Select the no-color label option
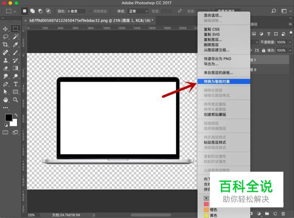This screenshot has width=294, height=218. (x=206, y=198)
